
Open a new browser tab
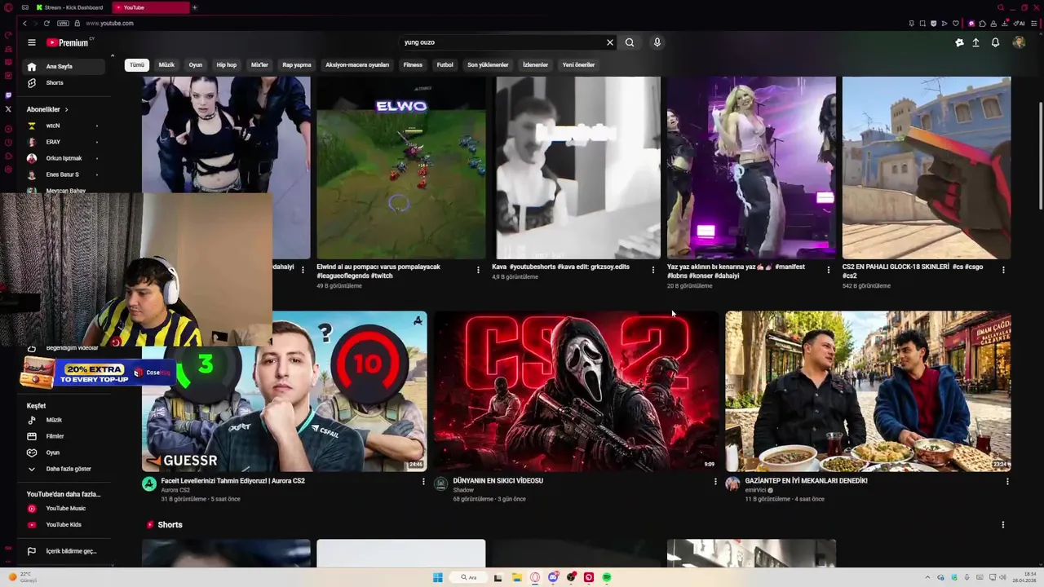tap(194, 7)
